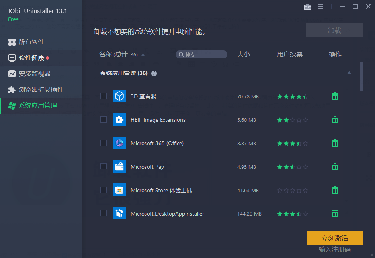Click star rating for 3D 查看器
The height and width of the screenshot is (258, 375).
292,96
